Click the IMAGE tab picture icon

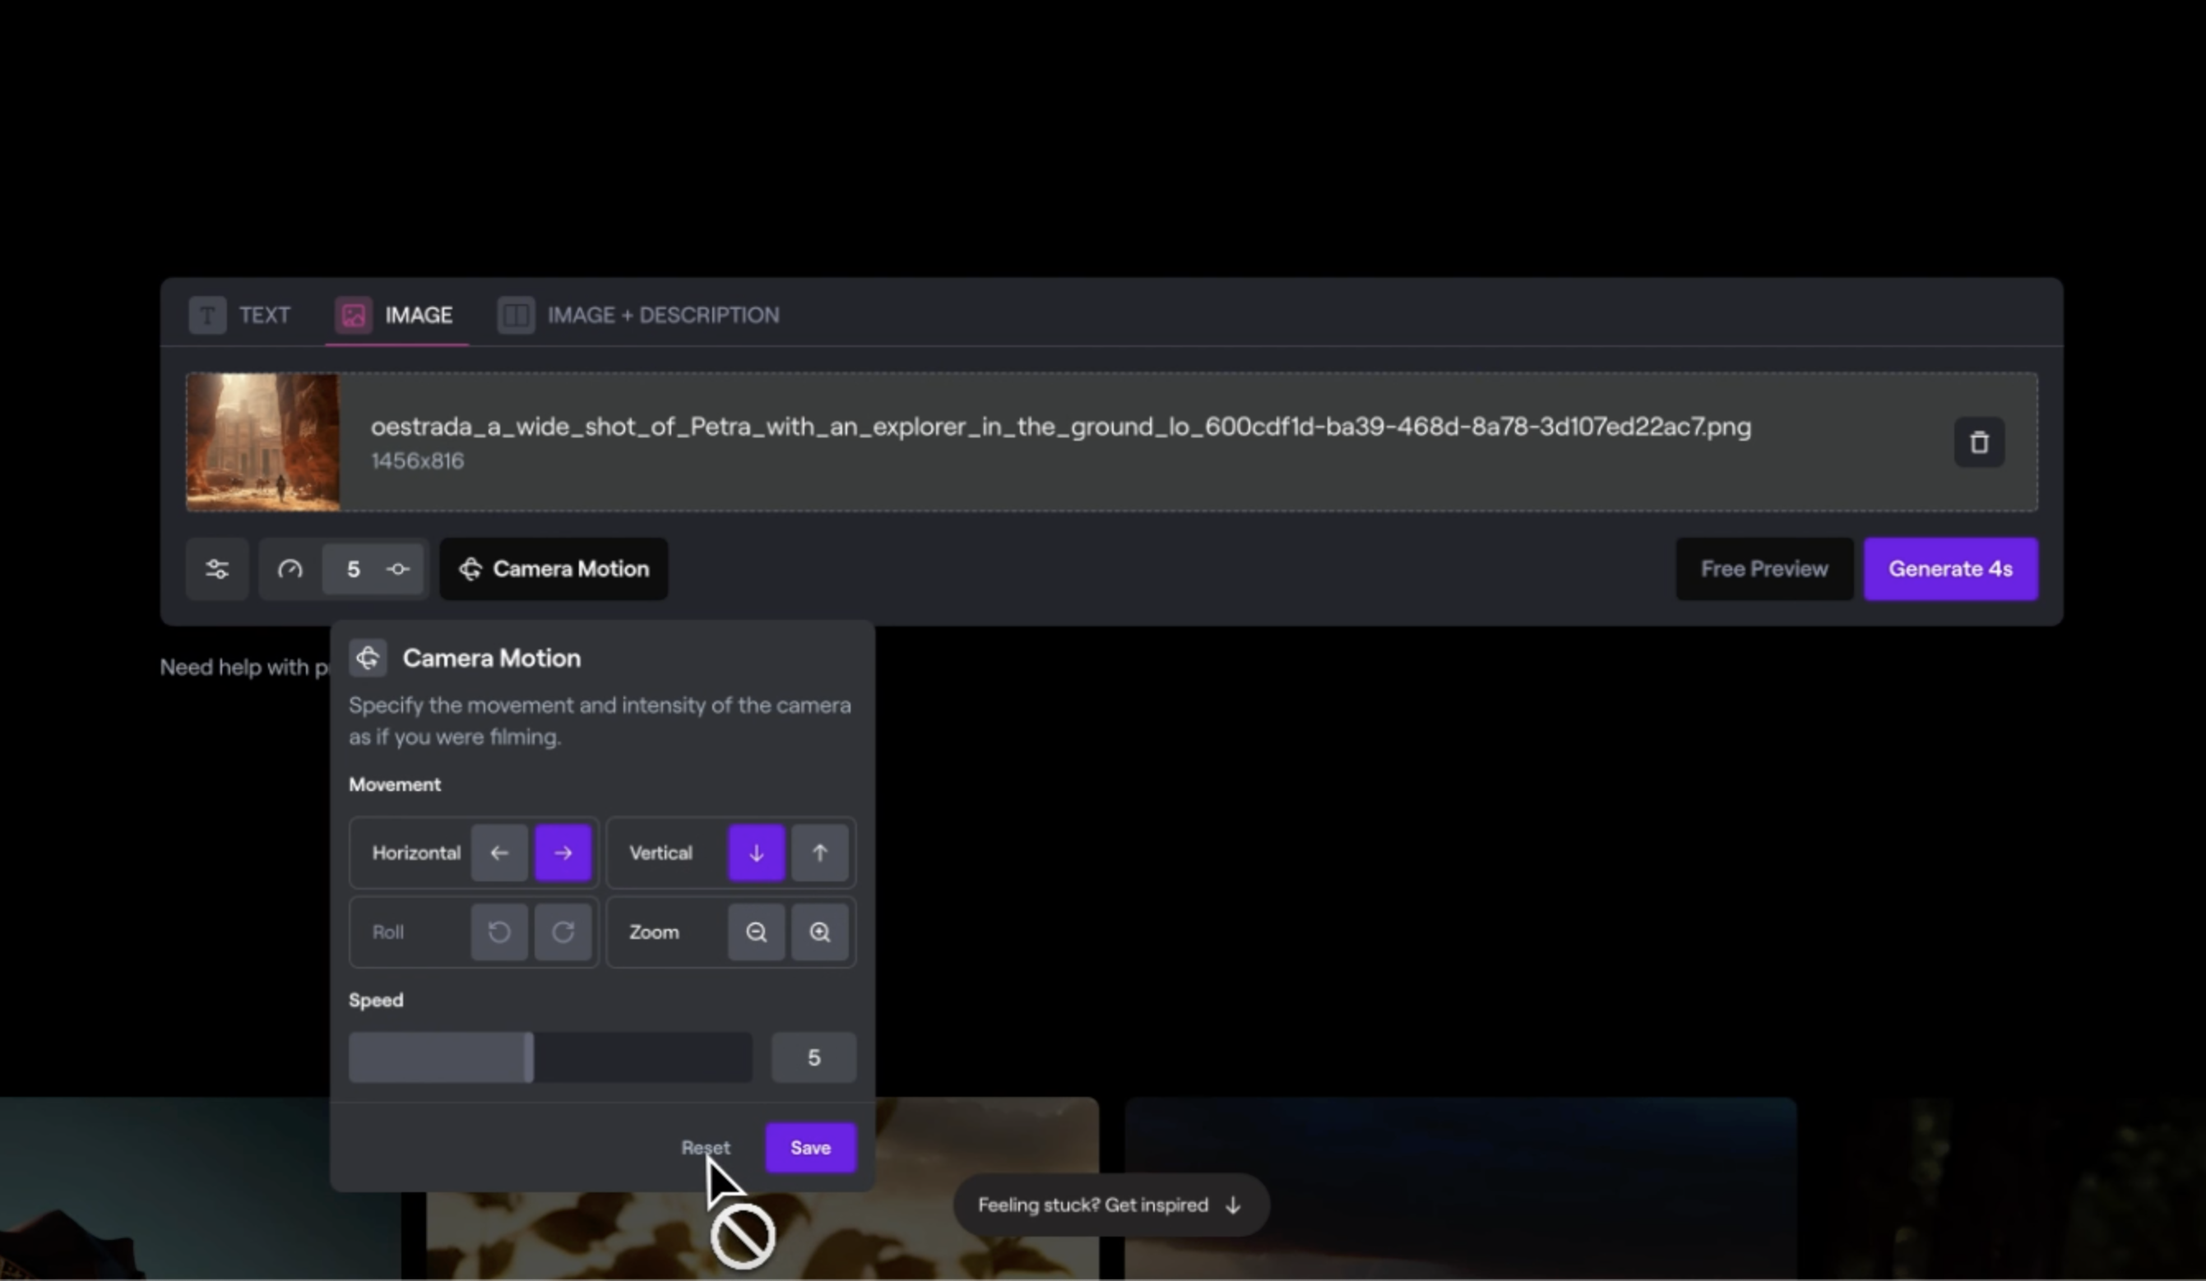coord(354,315)
